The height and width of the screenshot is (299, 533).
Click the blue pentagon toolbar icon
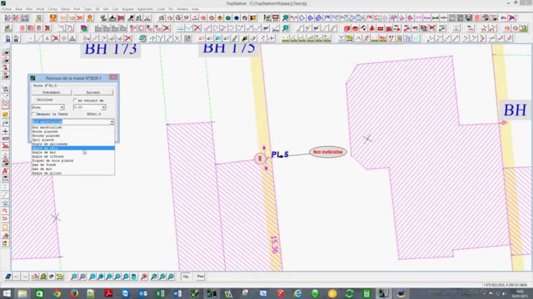point(236,18)
